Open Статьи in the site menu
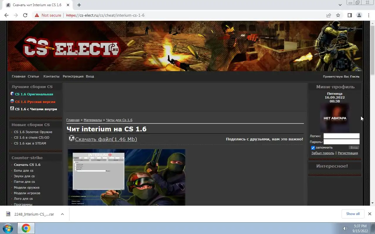This screenshot has height=234, width=375. [33, 76]
